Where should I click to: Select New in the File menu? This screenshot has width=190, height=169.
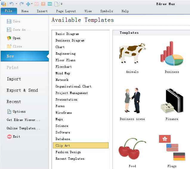[x=24, y=56]
